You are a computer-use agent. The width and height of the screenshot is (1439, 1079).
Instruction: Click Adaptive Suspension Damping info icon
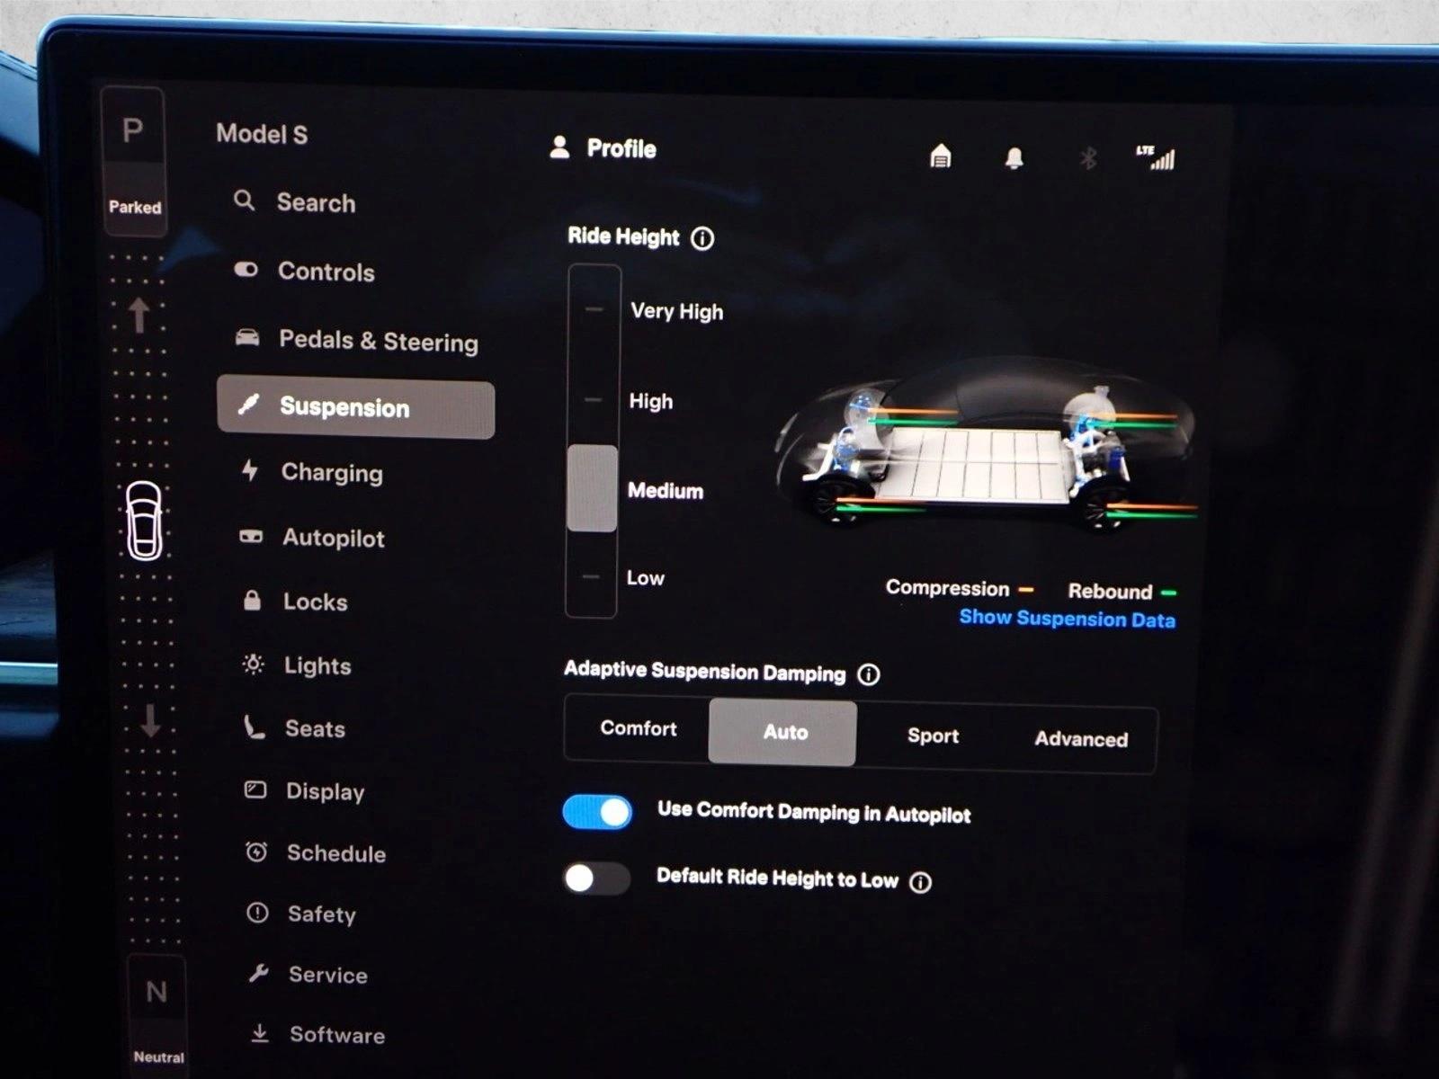869,674
